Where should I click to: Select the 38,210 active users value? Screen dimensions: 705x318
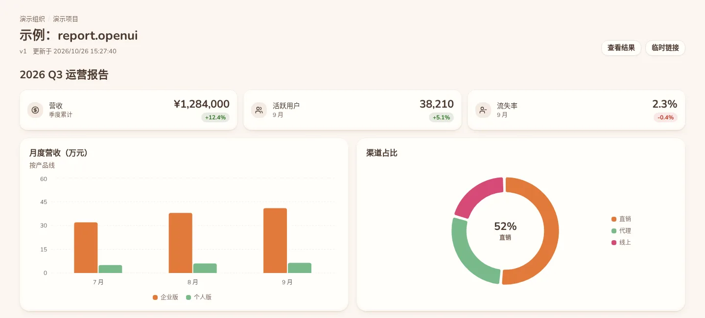pos(436,104)
